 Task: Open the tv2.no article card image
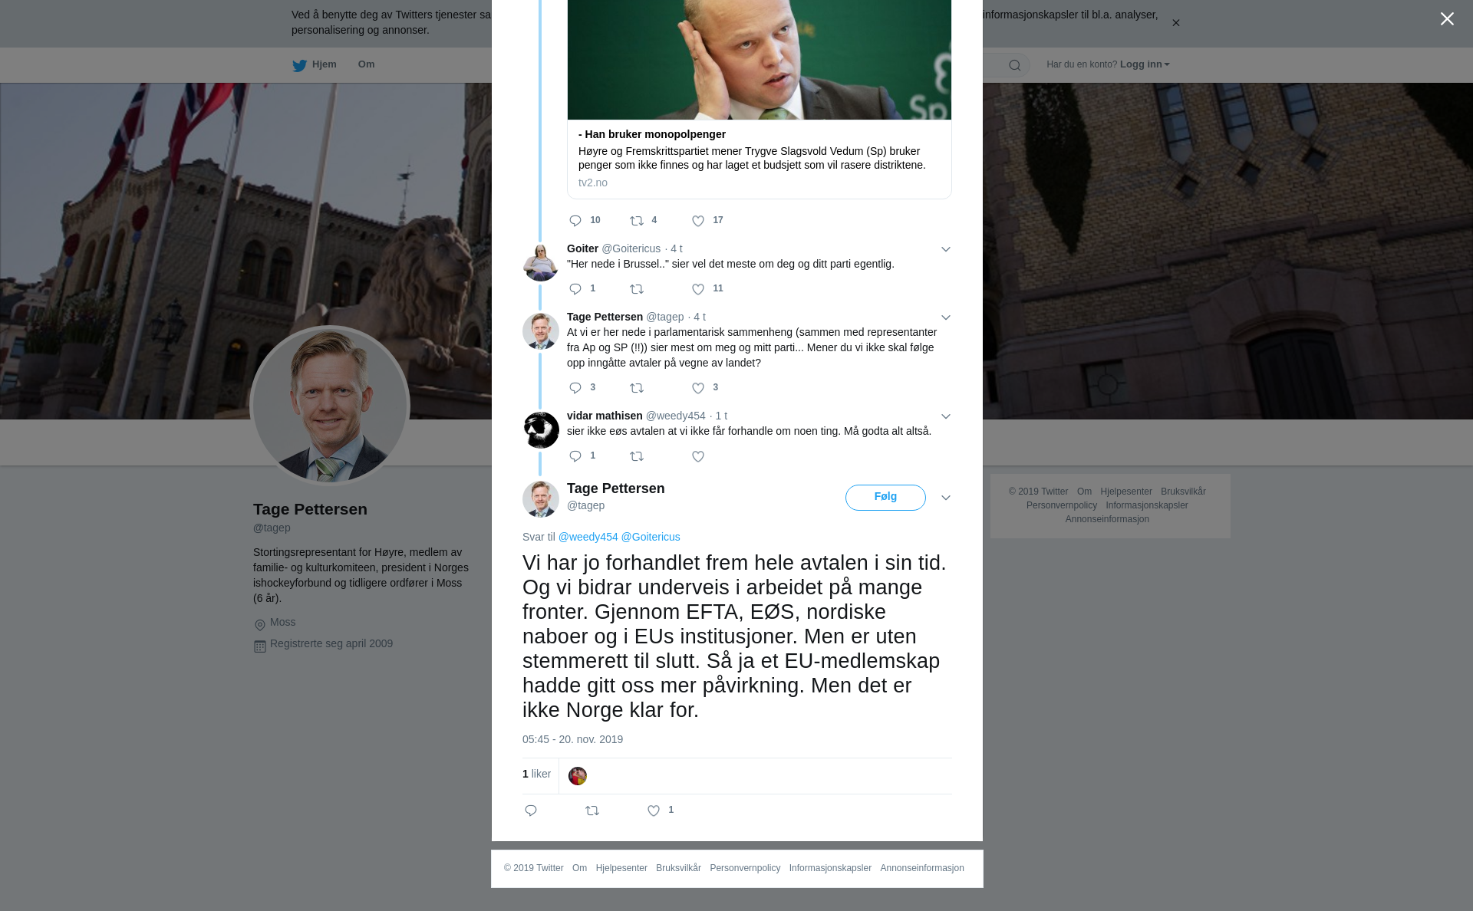pyautogui.click(x=759, y=60)
